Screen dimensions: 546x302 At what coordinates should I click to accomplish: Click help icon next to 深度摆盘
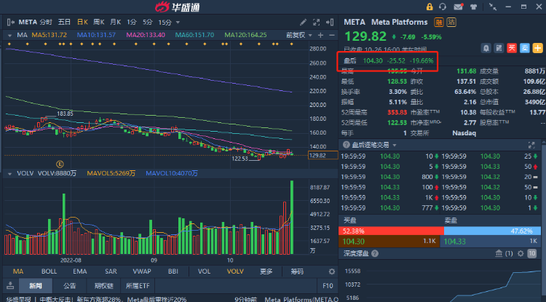click(375, 253)
